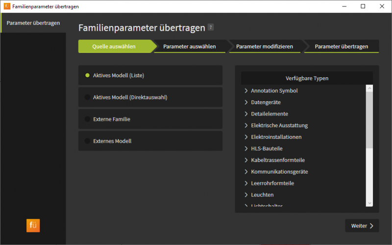Viewport: 392px width, 245px height.
Task: Expand the HLS-Bauteile category
Action: [246, 149]
